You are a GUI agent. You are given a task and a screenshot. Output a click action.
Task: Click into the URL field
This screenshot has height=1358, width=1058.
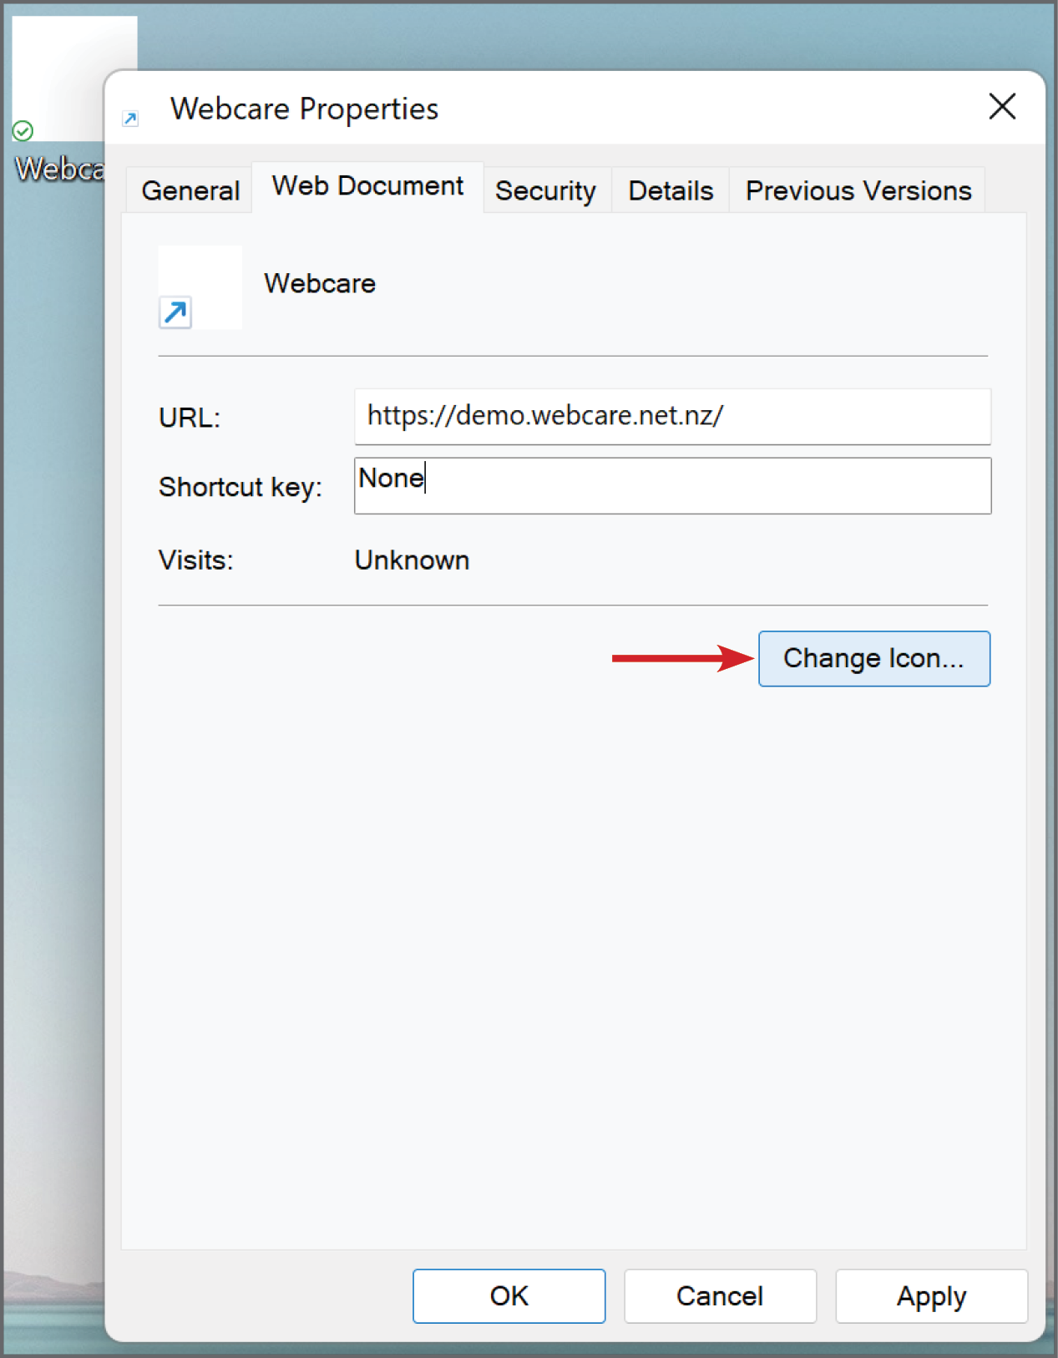(x=672, y=416)
